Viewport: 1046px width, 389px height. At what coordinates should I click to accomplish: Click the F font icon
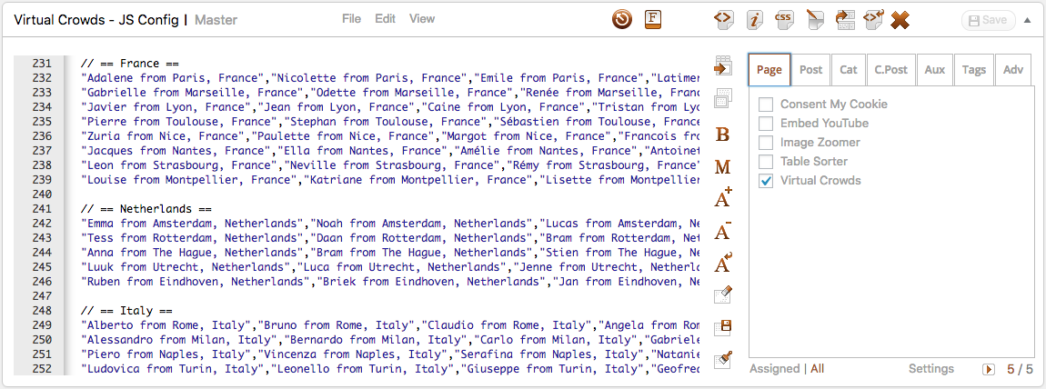point(653,19)
